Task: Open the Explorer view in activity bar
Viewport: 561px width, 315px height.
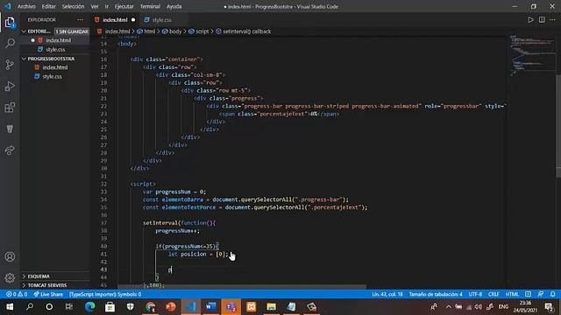Action: [x=10, y=23]
